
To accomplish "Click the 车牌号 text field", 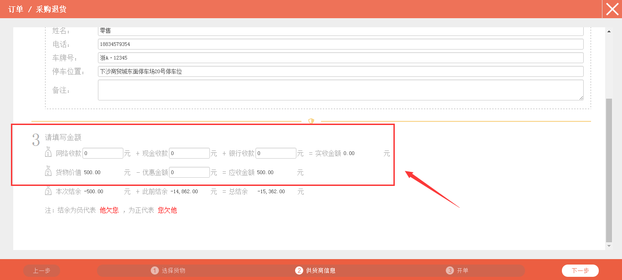I will [x=340, y=58].
